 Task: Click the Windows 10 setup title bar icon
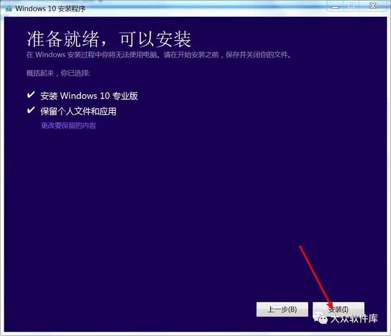(x=9, y=9)
